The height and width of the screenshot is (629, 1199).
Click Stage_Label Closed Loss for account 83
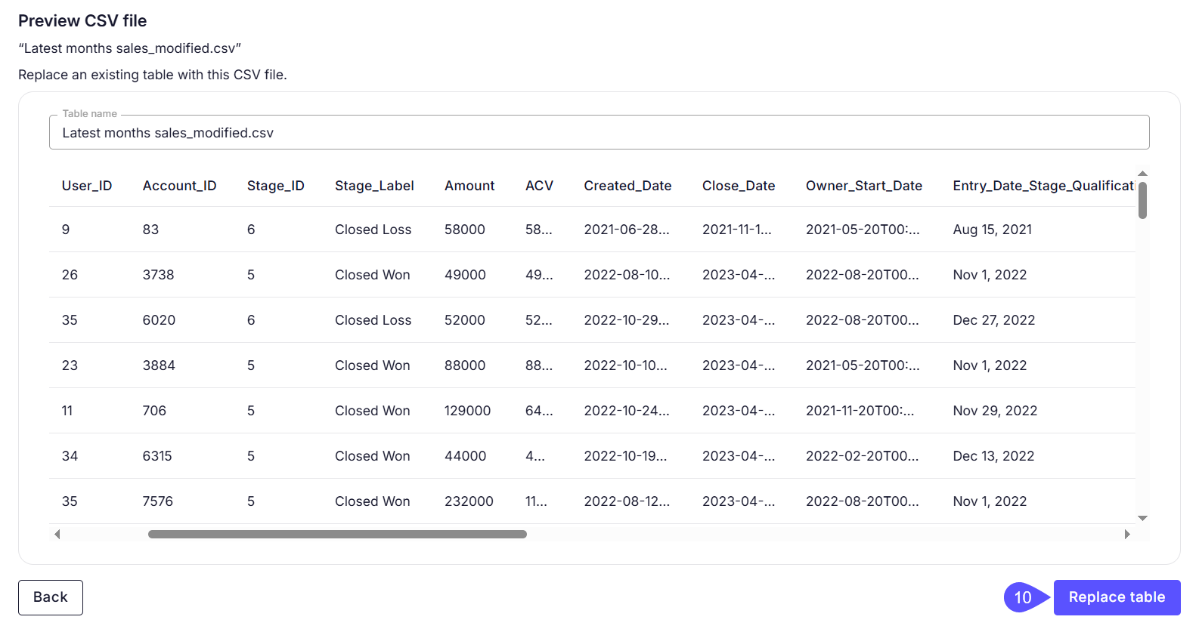373,230
